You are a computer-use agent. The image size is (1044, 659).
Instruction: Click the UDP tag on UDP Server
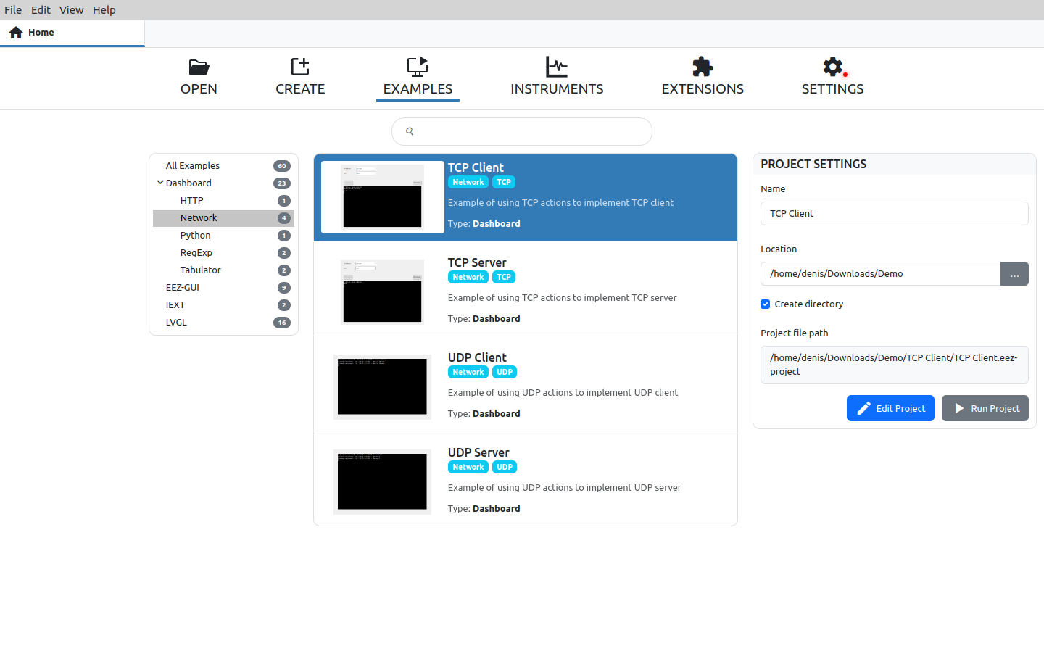click(x=505, y=467)
